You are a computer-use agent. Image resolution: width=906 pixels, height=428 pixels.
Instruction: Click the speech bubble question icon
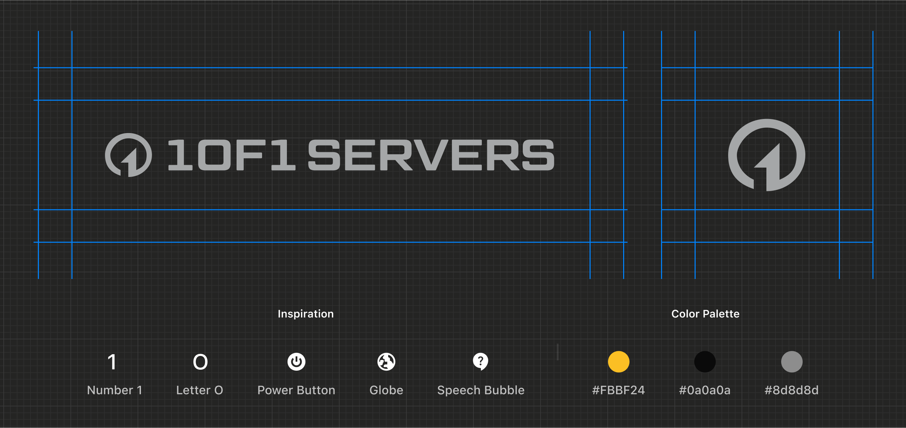[x=481, y=362]
